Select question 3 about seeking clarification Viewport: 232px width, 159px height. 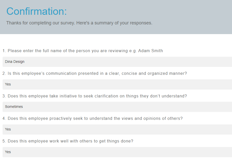[95, 96]
